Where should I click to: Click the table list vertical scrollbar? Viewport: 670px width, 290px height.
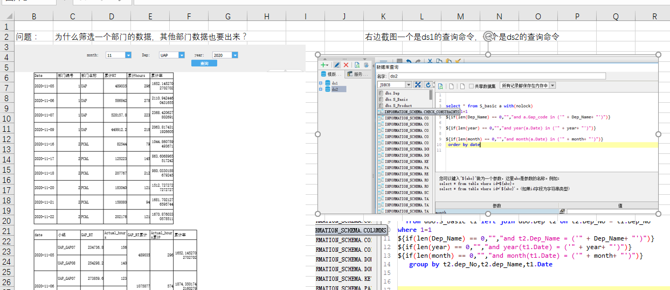click(x=431, y=96)
